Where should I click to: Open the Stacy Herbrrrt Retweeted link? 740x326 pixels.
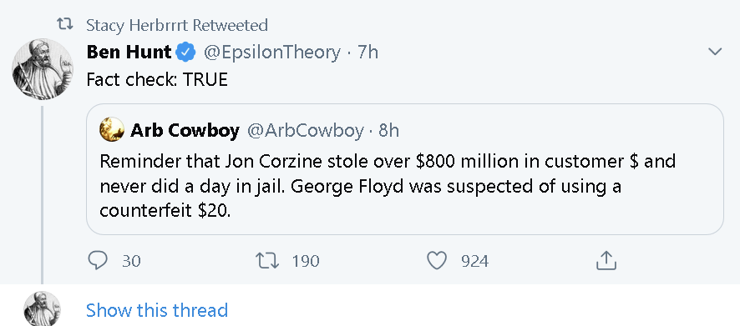[x=177, y=25]
